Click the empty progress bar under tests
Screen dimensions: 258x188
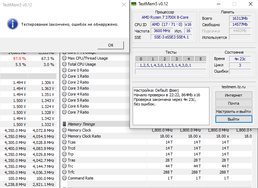(171, 72)
